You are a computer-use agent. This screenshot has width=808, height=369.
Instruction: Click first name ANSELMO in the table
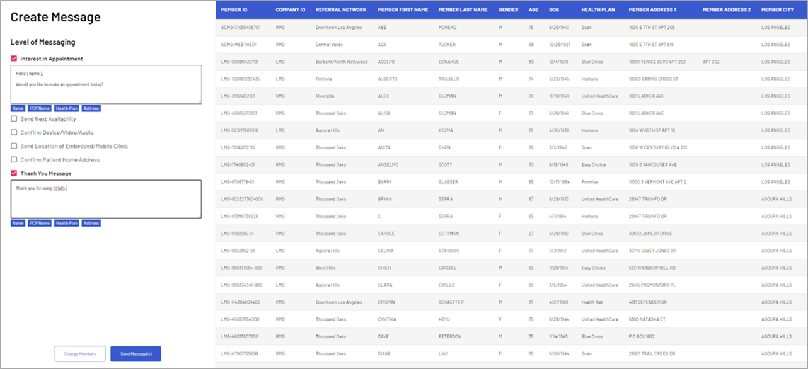click(388, 165)
